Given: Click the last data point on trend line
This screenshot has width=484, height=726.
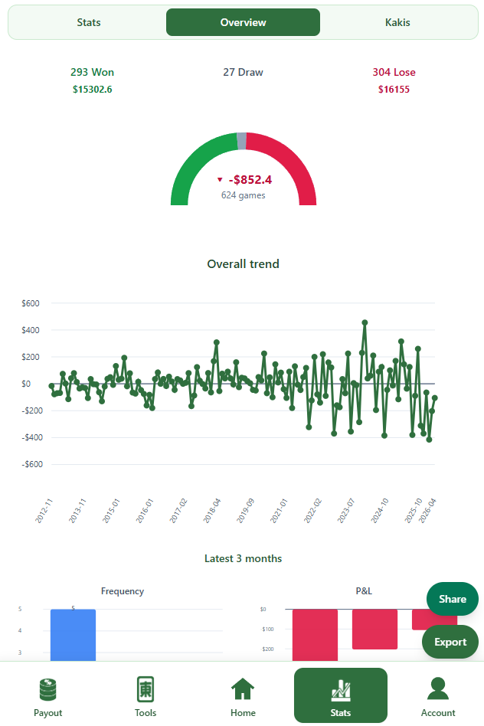Looking at the screenshot, I should pos(434,398).
